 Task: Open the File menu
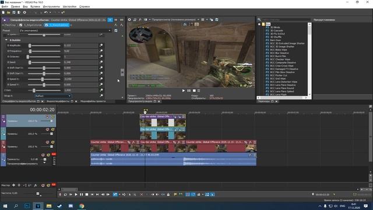pyautogui.click(x=5, y=6)
